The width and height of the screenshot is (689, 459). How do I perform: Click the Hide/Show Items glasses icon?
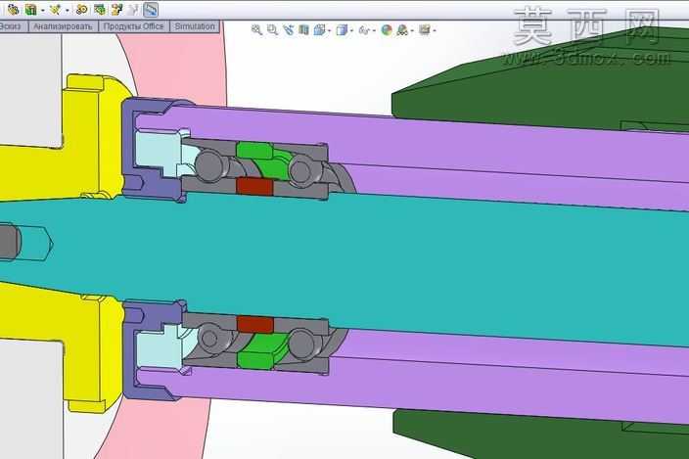(x=364, y=30)
